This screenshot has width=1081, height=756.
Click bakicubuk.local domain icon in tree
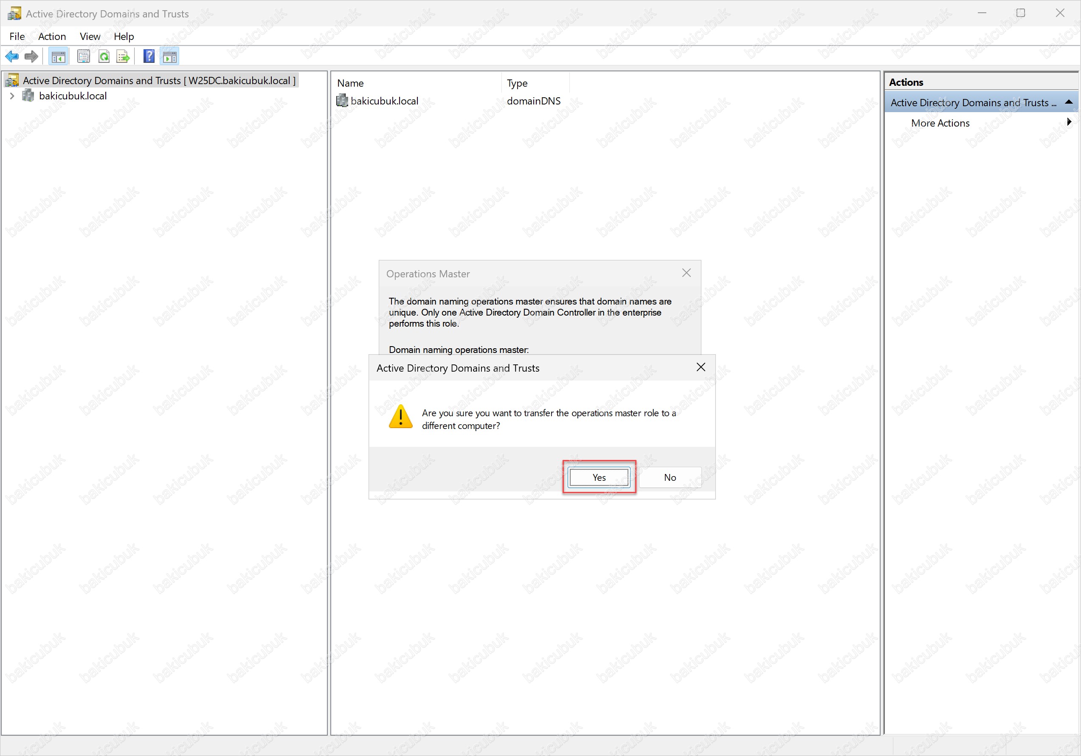pyautogui.click(x=28, y=96)
